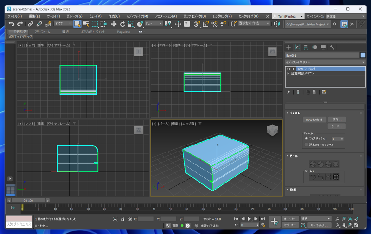Select the Vertex Color Channel radio button
The width and height of the screenshot is (371, 234).
307,145
